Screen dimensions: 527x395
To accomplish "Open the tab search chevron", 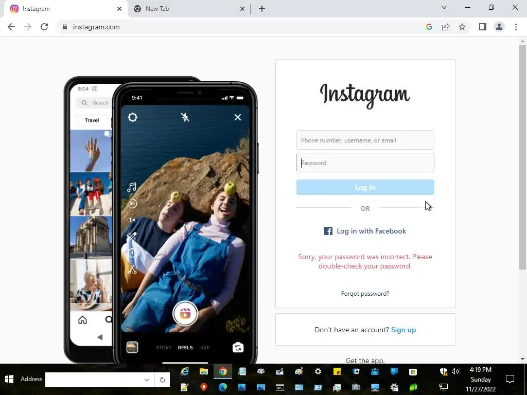I will tap(444, 7).
